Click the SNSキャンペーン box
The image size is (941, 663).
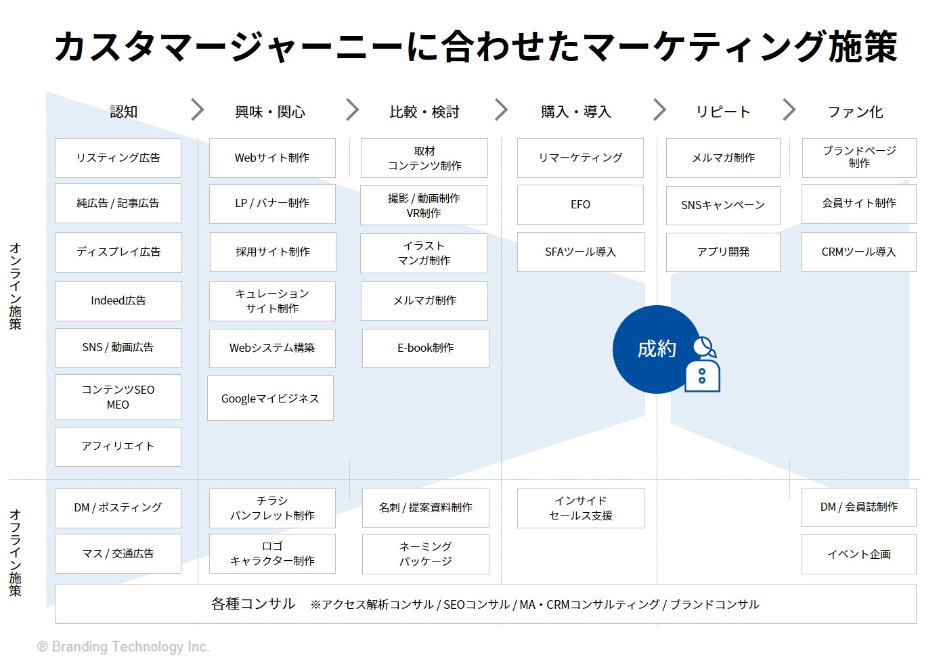coord(723,205)
